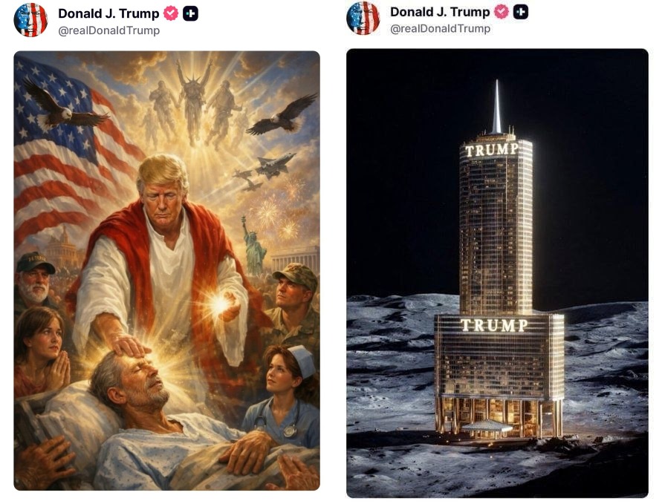The height and width of the screenshot is (504, 662).
Task: Open the painting image in the left post
Action: (166, 270)
